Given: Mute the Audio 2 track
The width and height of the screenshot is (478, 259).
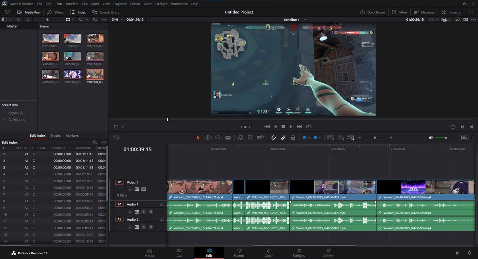Looking at the screenshot, I should click(x=151, y=227).
